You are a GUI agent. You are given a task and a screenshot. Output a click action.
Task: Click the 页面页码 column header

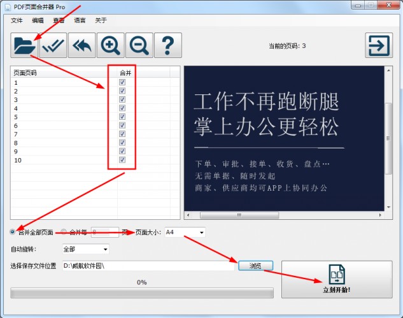pos(64,73)
